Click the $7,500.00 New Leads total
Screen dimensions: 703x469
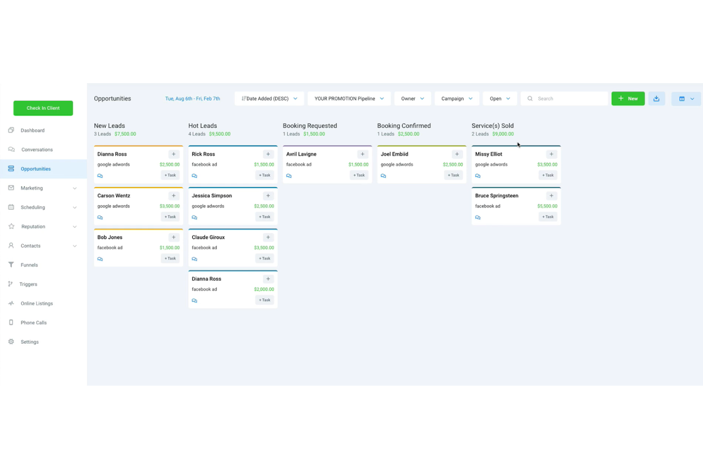pyautogui.click(x=125, y=134)
